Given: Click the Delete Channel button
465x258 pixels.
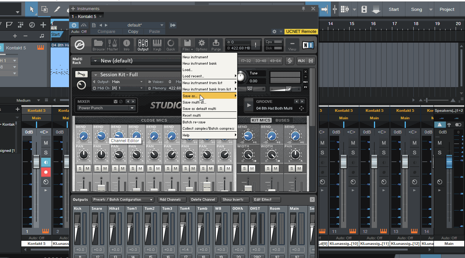Looking at the screenshot, I should click(x=203, y=200).
